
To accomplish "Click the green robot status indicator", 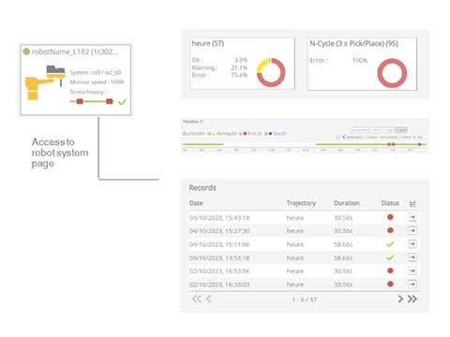I will click(26, 51).
